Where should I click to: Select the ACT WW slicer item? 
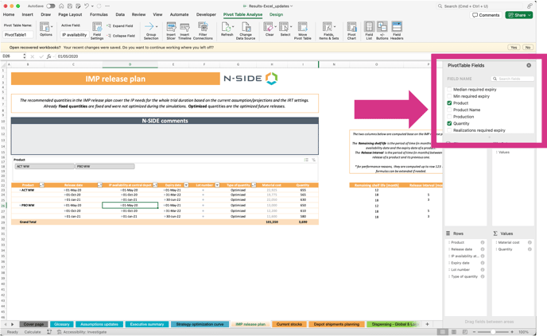click(45, 167)
